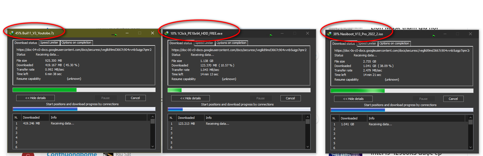Open Download status tab in Buil11_V3_Youtobe.7z window

tap(26, 43)
